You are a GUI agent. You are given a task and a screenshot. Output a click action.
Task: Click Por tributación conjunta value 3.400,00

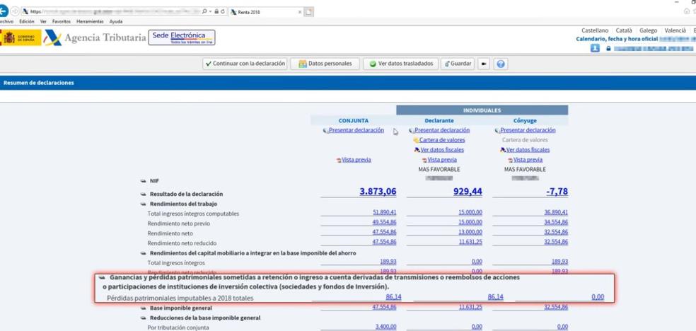[385, 327]
